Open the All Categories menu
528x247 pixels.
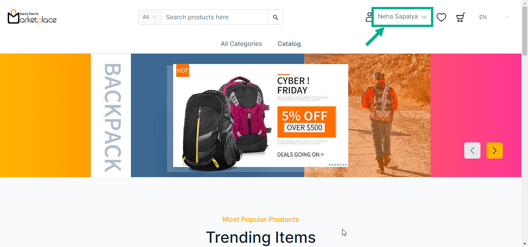pyautogui.click(x=241, y=44)
